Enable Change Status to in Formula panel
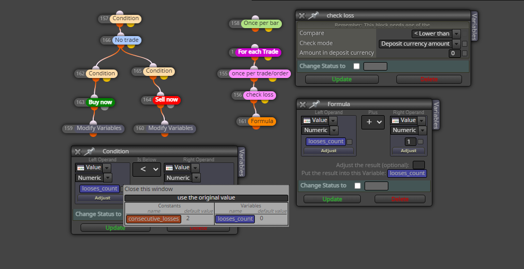The width and height of the screenshot is (524, 269). click(358, 186)
